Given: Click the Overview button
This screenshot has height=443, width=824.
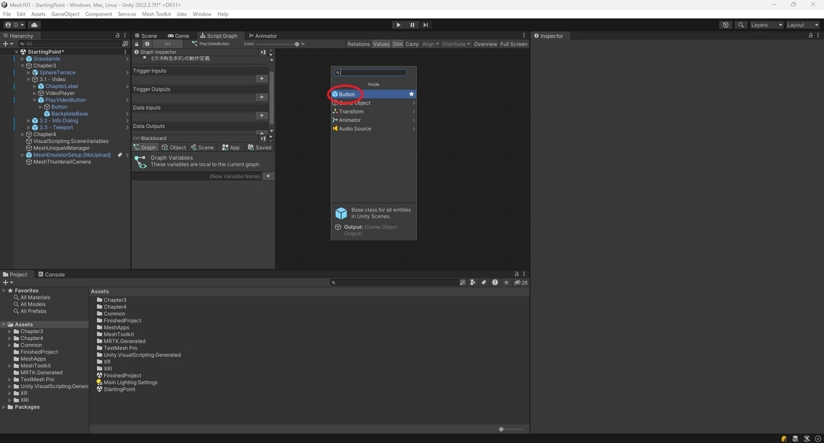Looking at the screenshot, I should point(485,44).
